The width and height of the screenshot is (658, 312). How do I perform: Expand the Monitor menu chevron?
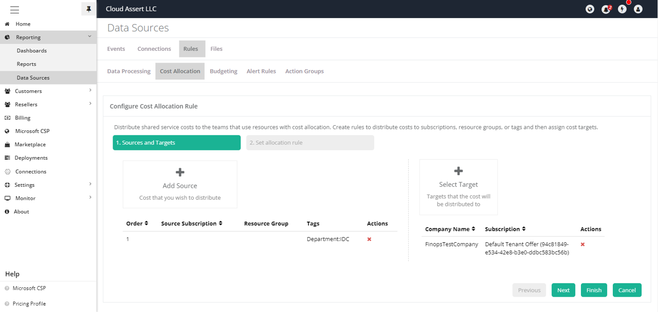coord(90,197)
